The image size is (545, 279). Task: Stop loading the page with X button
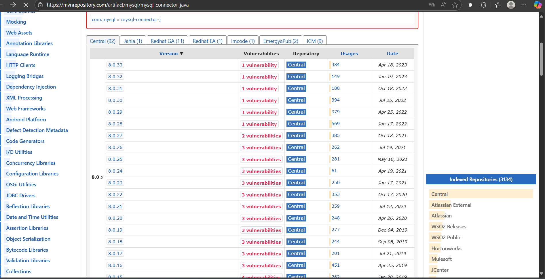click(x=26, y=5)
